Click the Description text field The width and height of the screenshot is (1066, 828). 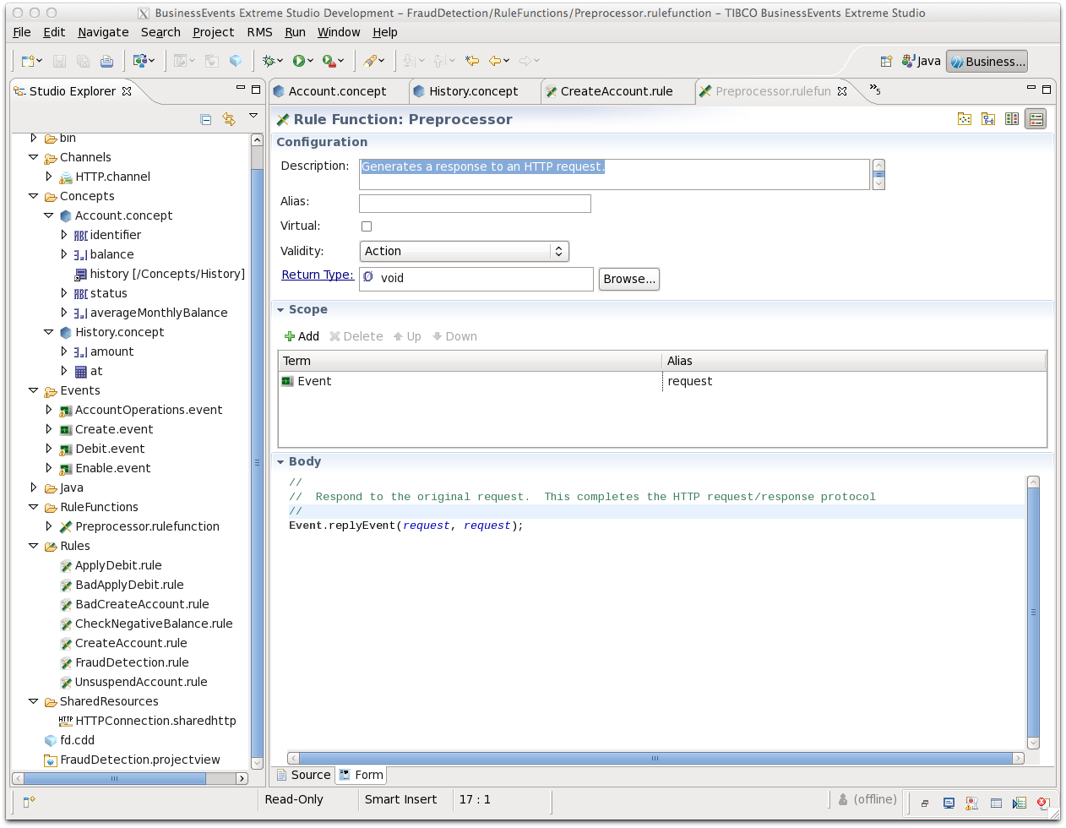614,174
